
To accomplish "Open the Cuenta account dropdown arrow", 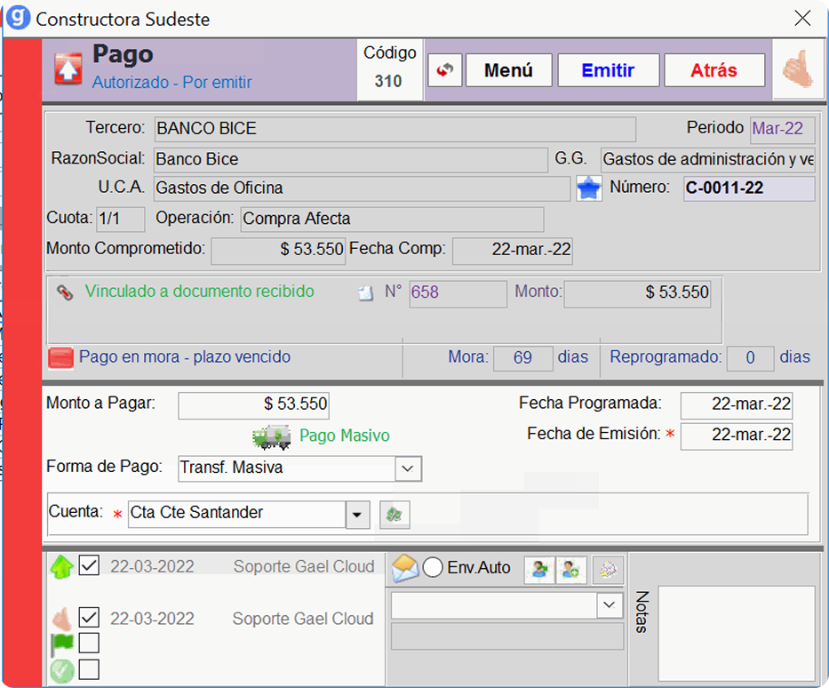I will pos(357,514).
